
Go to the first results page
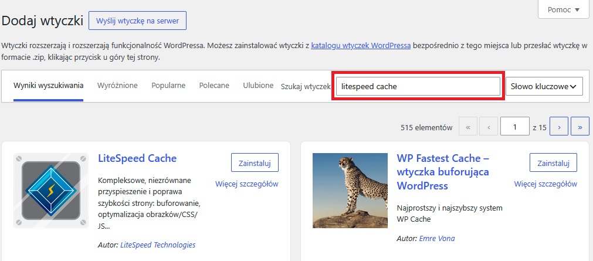468,126
